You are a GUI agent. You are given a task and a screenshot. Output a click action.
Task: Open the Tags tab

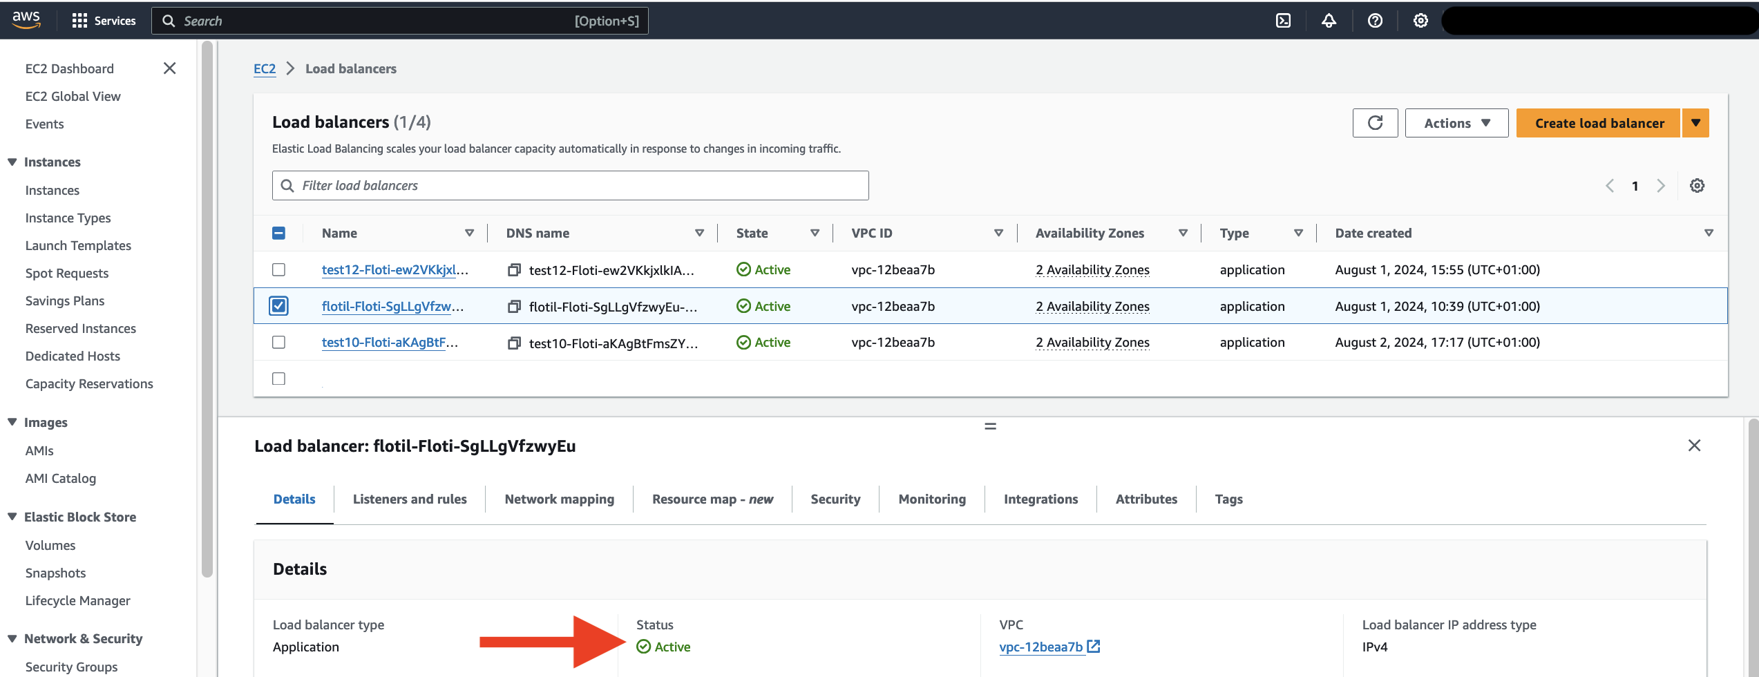(x=1228, y=499)
